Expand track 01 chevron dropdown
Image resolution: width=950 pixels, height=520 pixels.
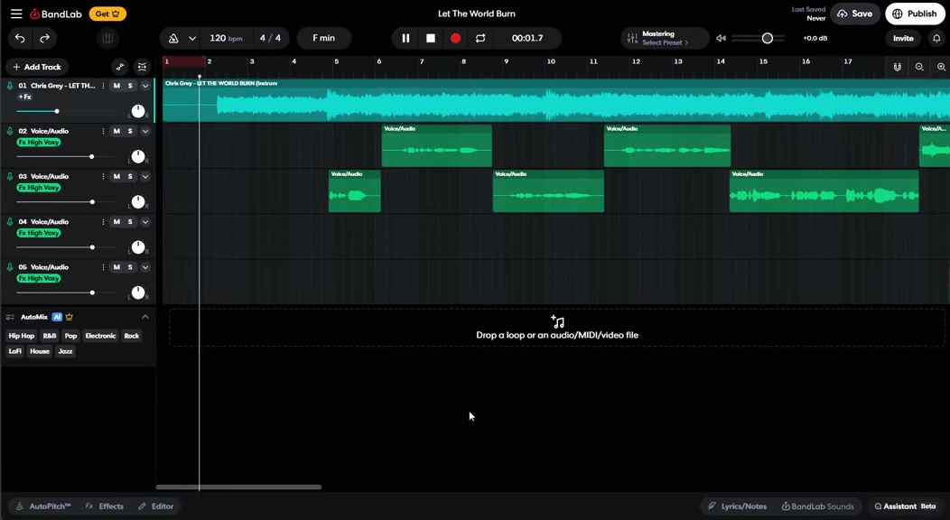tap(145, 86)
